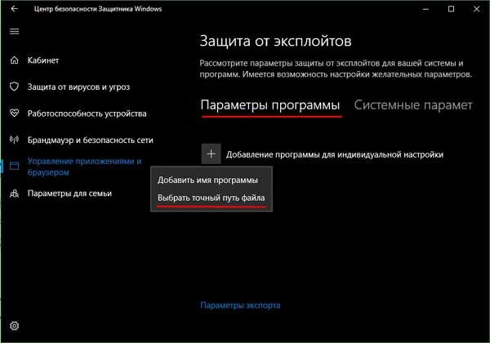
Task: Click the firewall antenna icon
Action: (x=15, y=140)
